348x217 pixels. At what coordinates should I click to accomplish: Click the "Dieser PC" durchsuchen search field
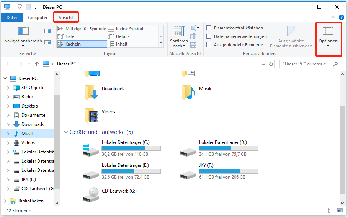tap(306, 64)
